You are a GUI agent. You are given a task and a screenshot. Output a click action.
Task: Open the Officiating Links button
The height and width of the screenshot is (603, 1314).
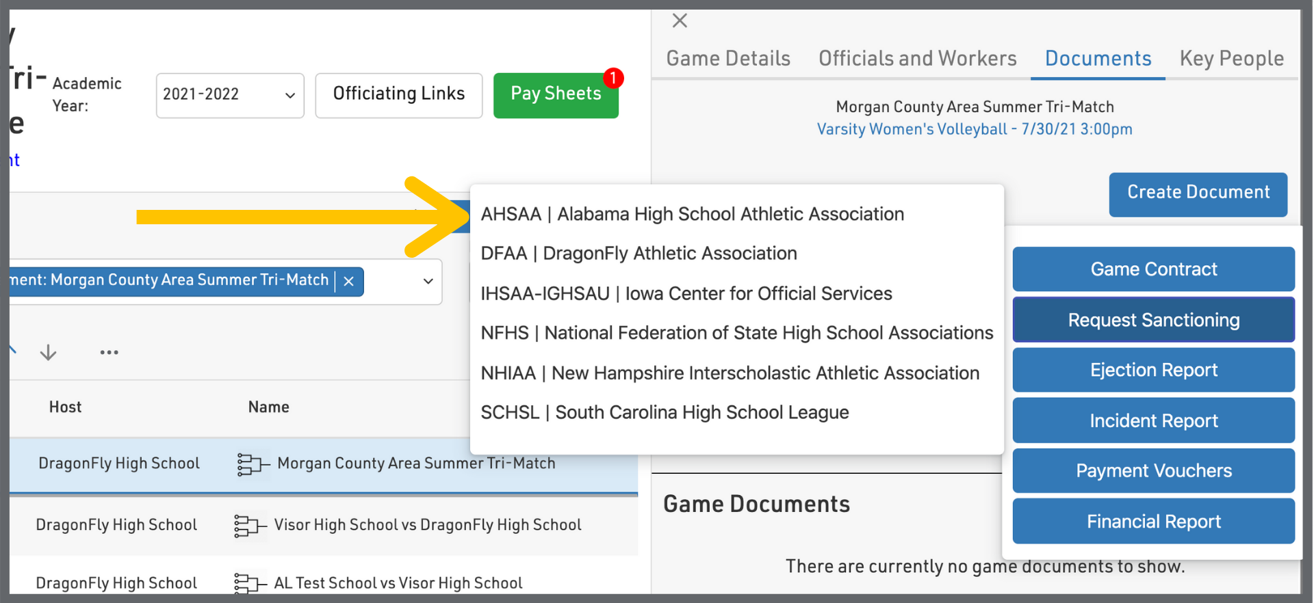point(398,95)
